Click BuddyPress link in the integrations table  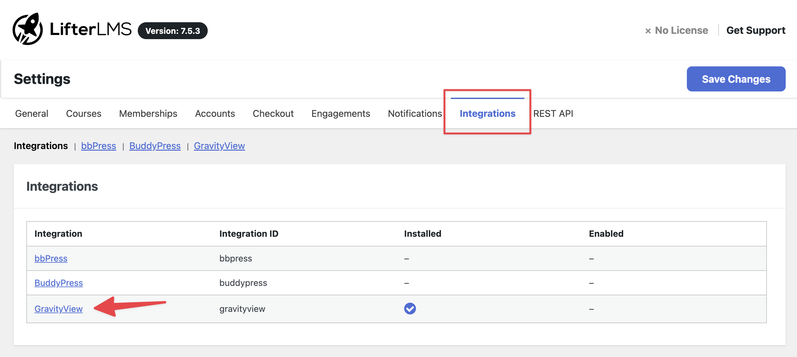tap(59, 283)
